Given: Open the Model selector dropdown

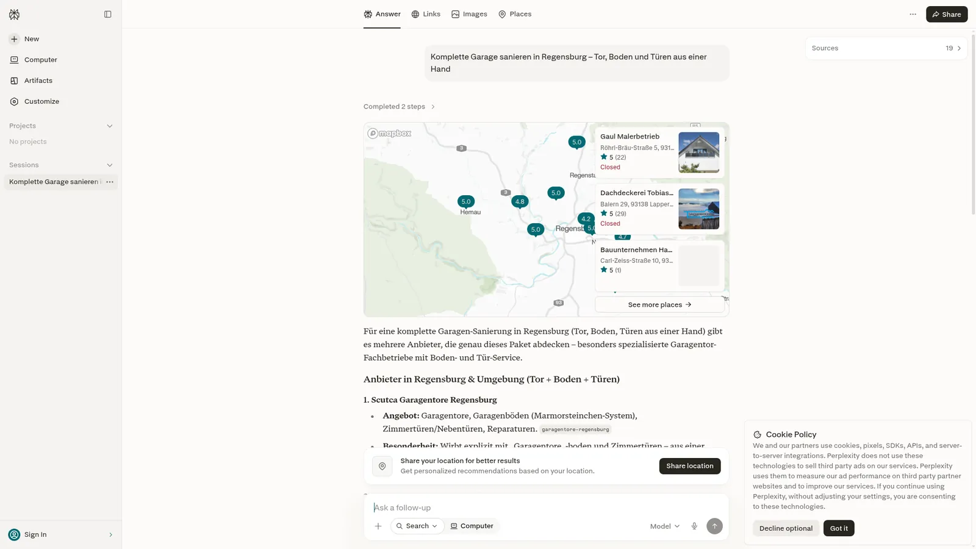Looking at the screenshot, I should (x=665, y=526).
